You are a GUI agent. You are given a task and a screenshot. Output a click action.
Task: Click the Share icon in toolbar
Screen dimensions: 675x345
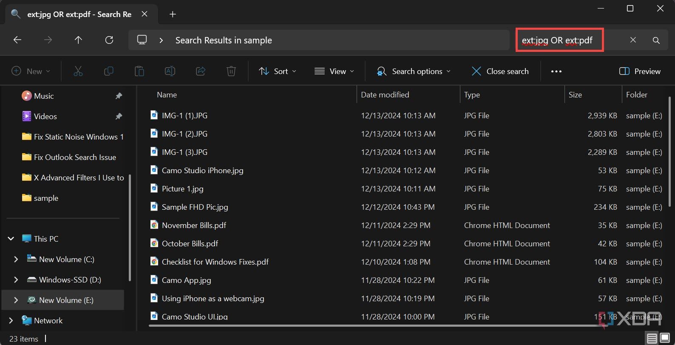tap(201, 71)
